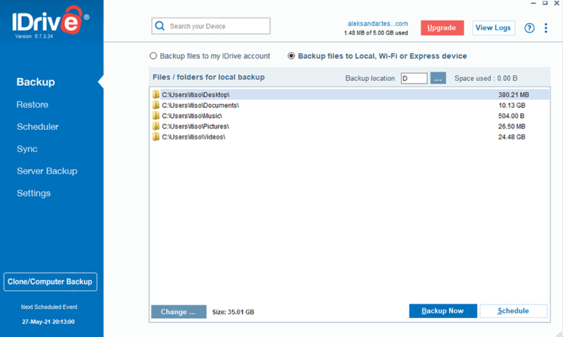Click the search magnifier icon
The width and height of the screenshot is (563, 337).
[160, 26]
